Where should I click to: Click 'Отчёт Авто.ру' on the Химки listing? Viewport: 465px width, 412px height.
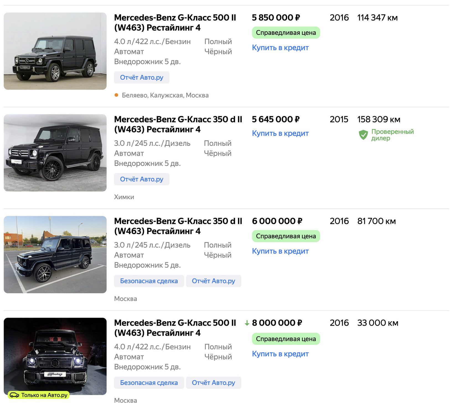click(141, 179)
